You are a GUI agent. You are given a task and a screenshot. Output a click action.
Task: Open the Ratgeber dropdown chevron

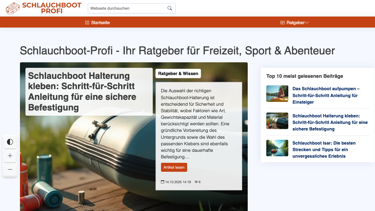pos(307,22)
